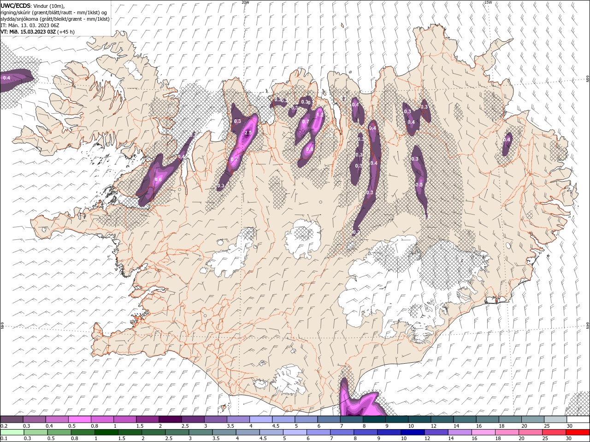Click the palest green 0.1–0.3 swatch in the bottom rain scale
The width and height of the screenshot is (590, 442).
[12, 432]
